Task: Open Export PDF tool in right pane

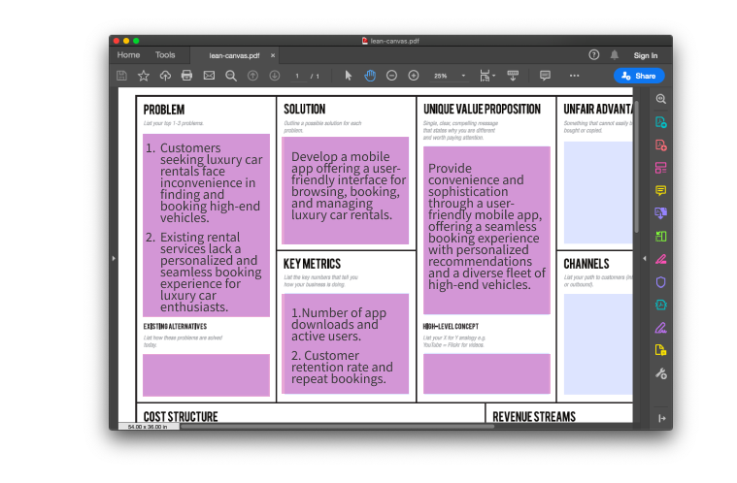Action: coord(661,122)
